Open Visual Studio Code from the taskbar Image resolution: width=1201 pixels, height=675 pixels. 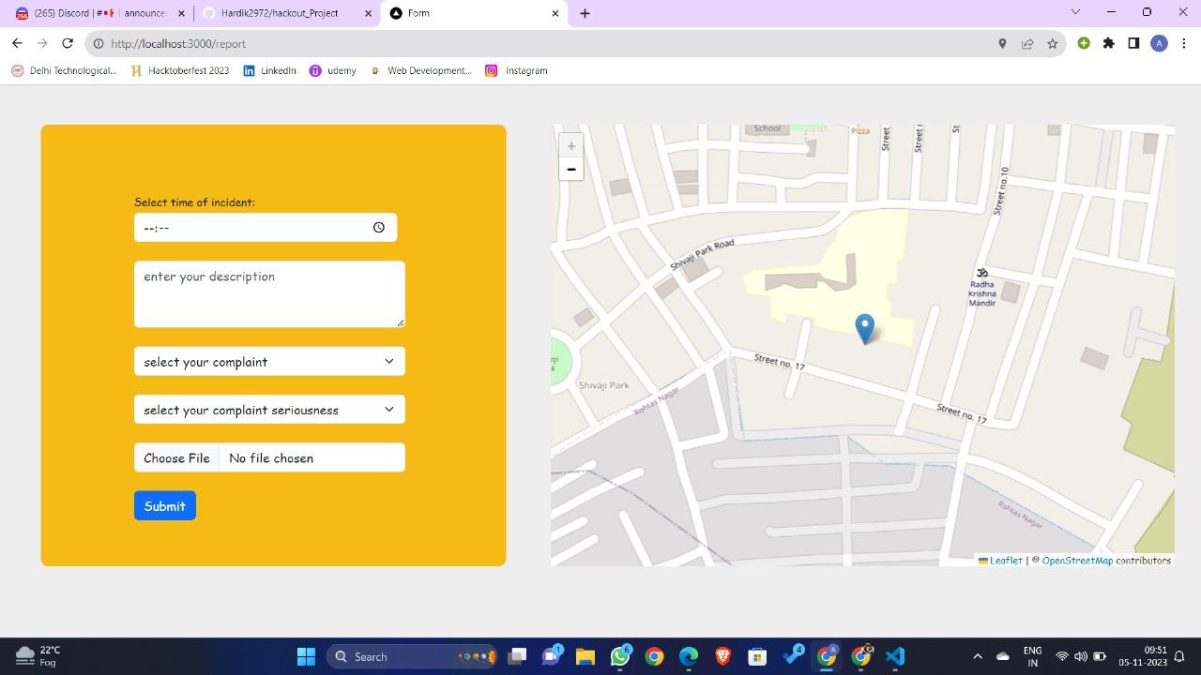(894, 656)
